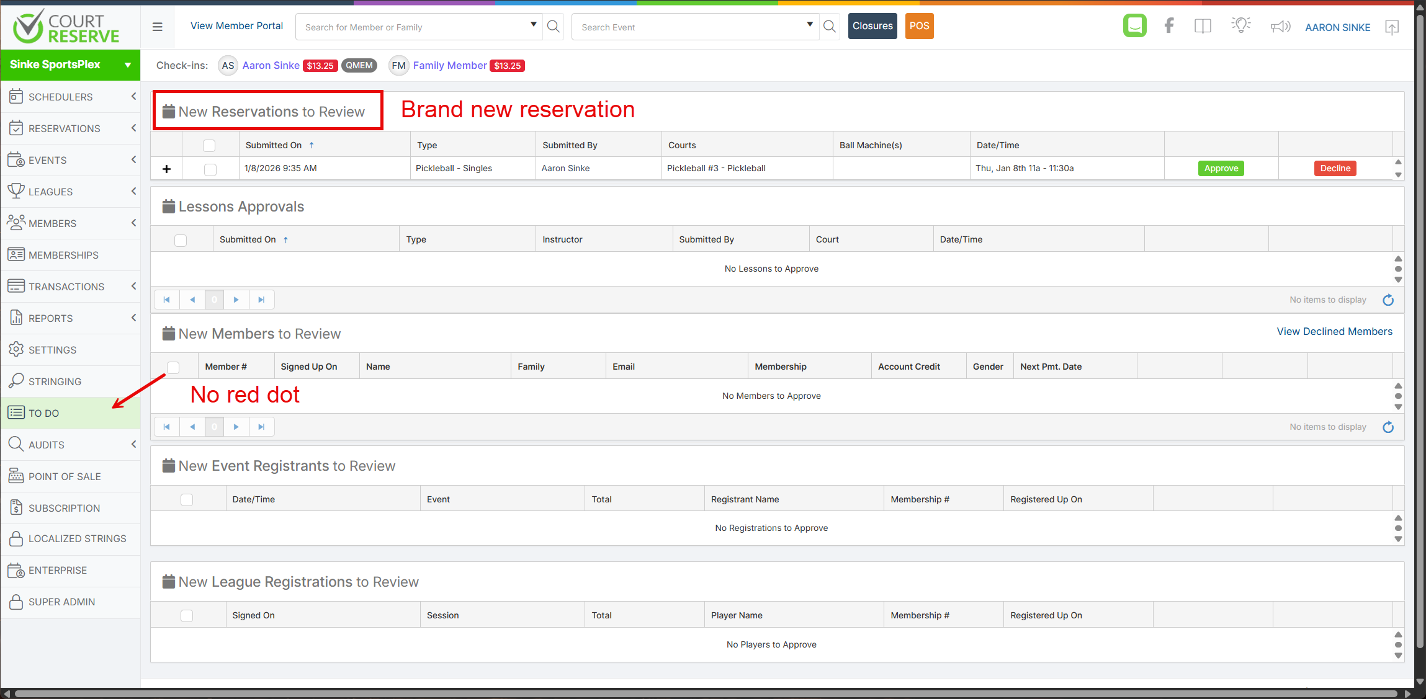Expand the Reservations sidebar menu
This screenshot has height=699, width=1426.
(x=65, y=128)
